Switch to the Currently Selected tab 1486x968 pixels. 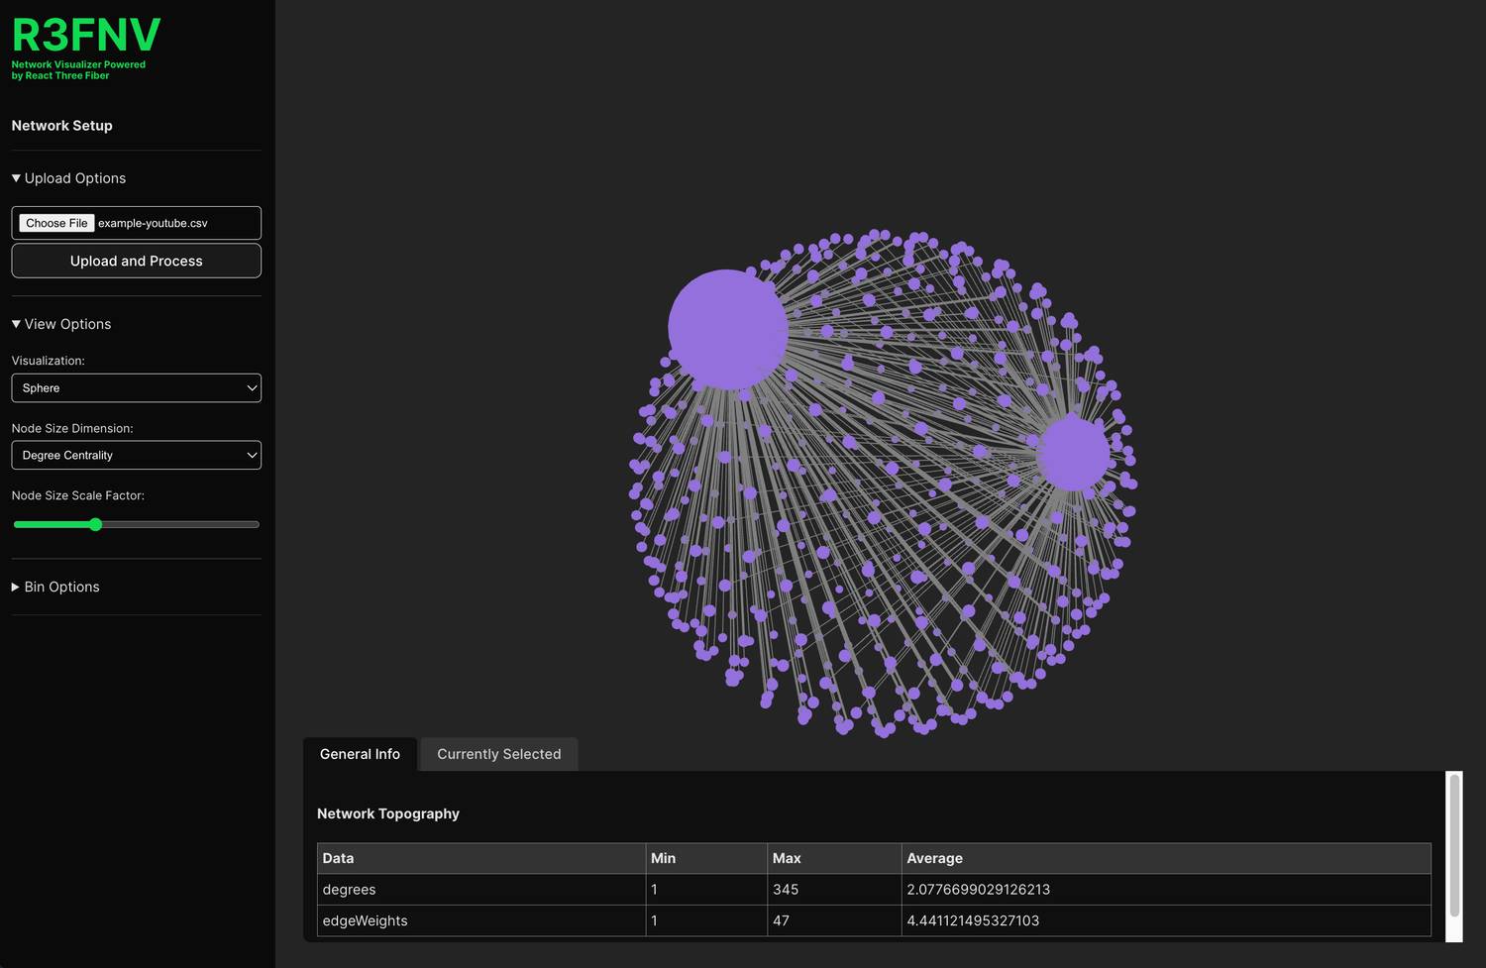tap(498, 754)
